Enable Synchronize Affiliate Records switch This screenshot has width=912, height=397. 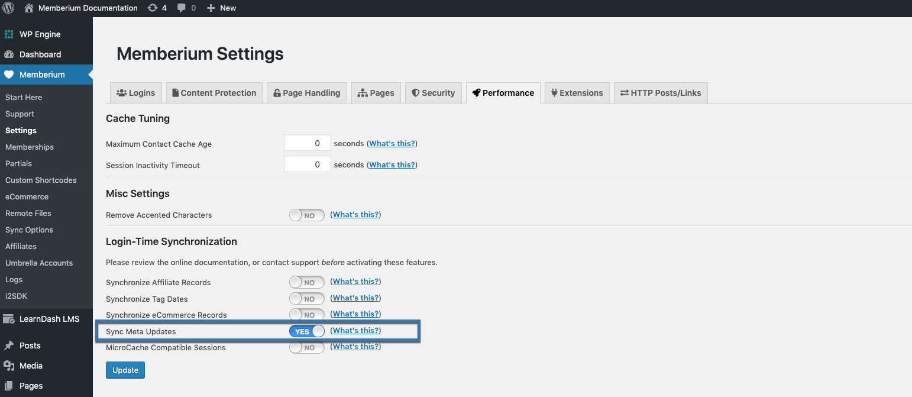306,282
